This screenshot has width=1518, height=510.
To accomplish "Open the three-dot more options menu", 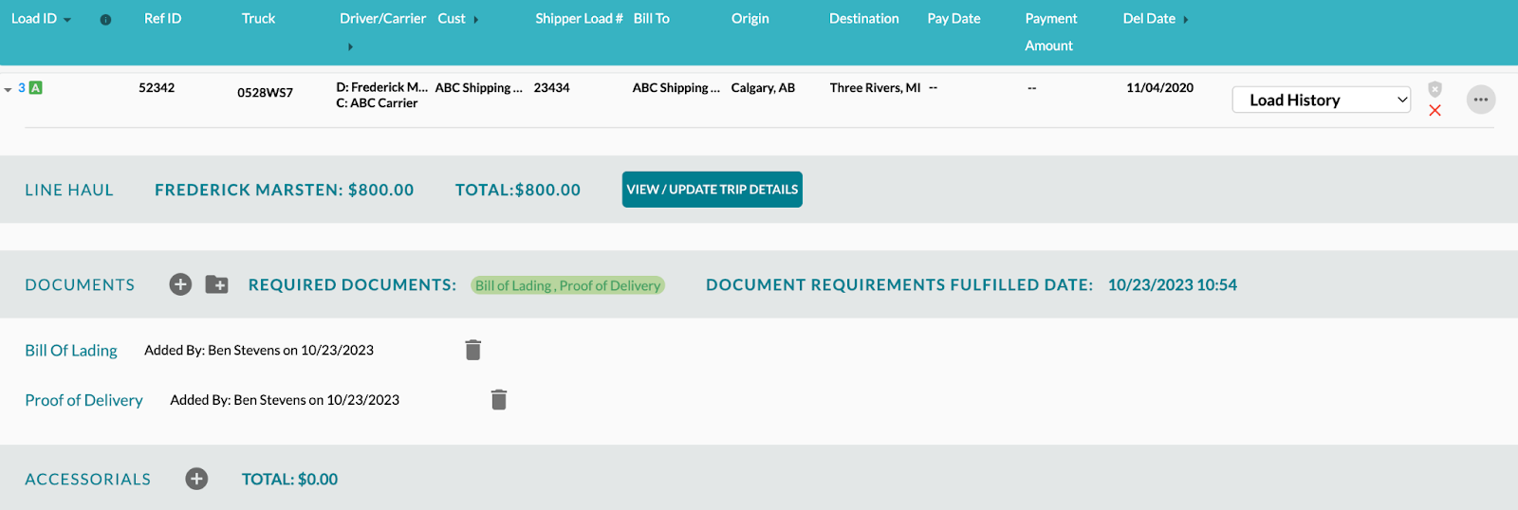I will (x=1481, y=100).
